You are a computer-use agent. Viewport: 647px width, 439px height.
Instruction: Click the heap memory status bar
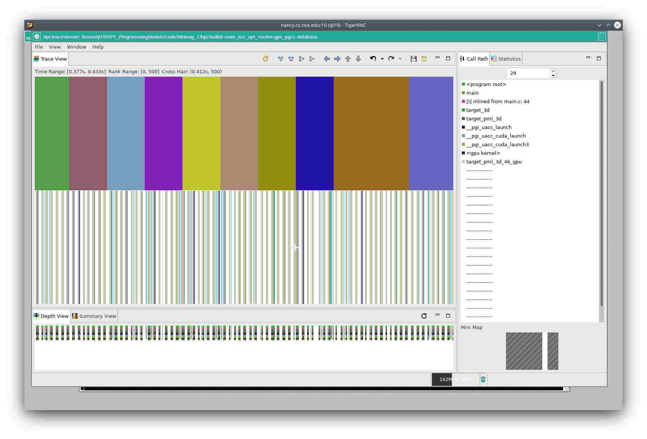455,379
